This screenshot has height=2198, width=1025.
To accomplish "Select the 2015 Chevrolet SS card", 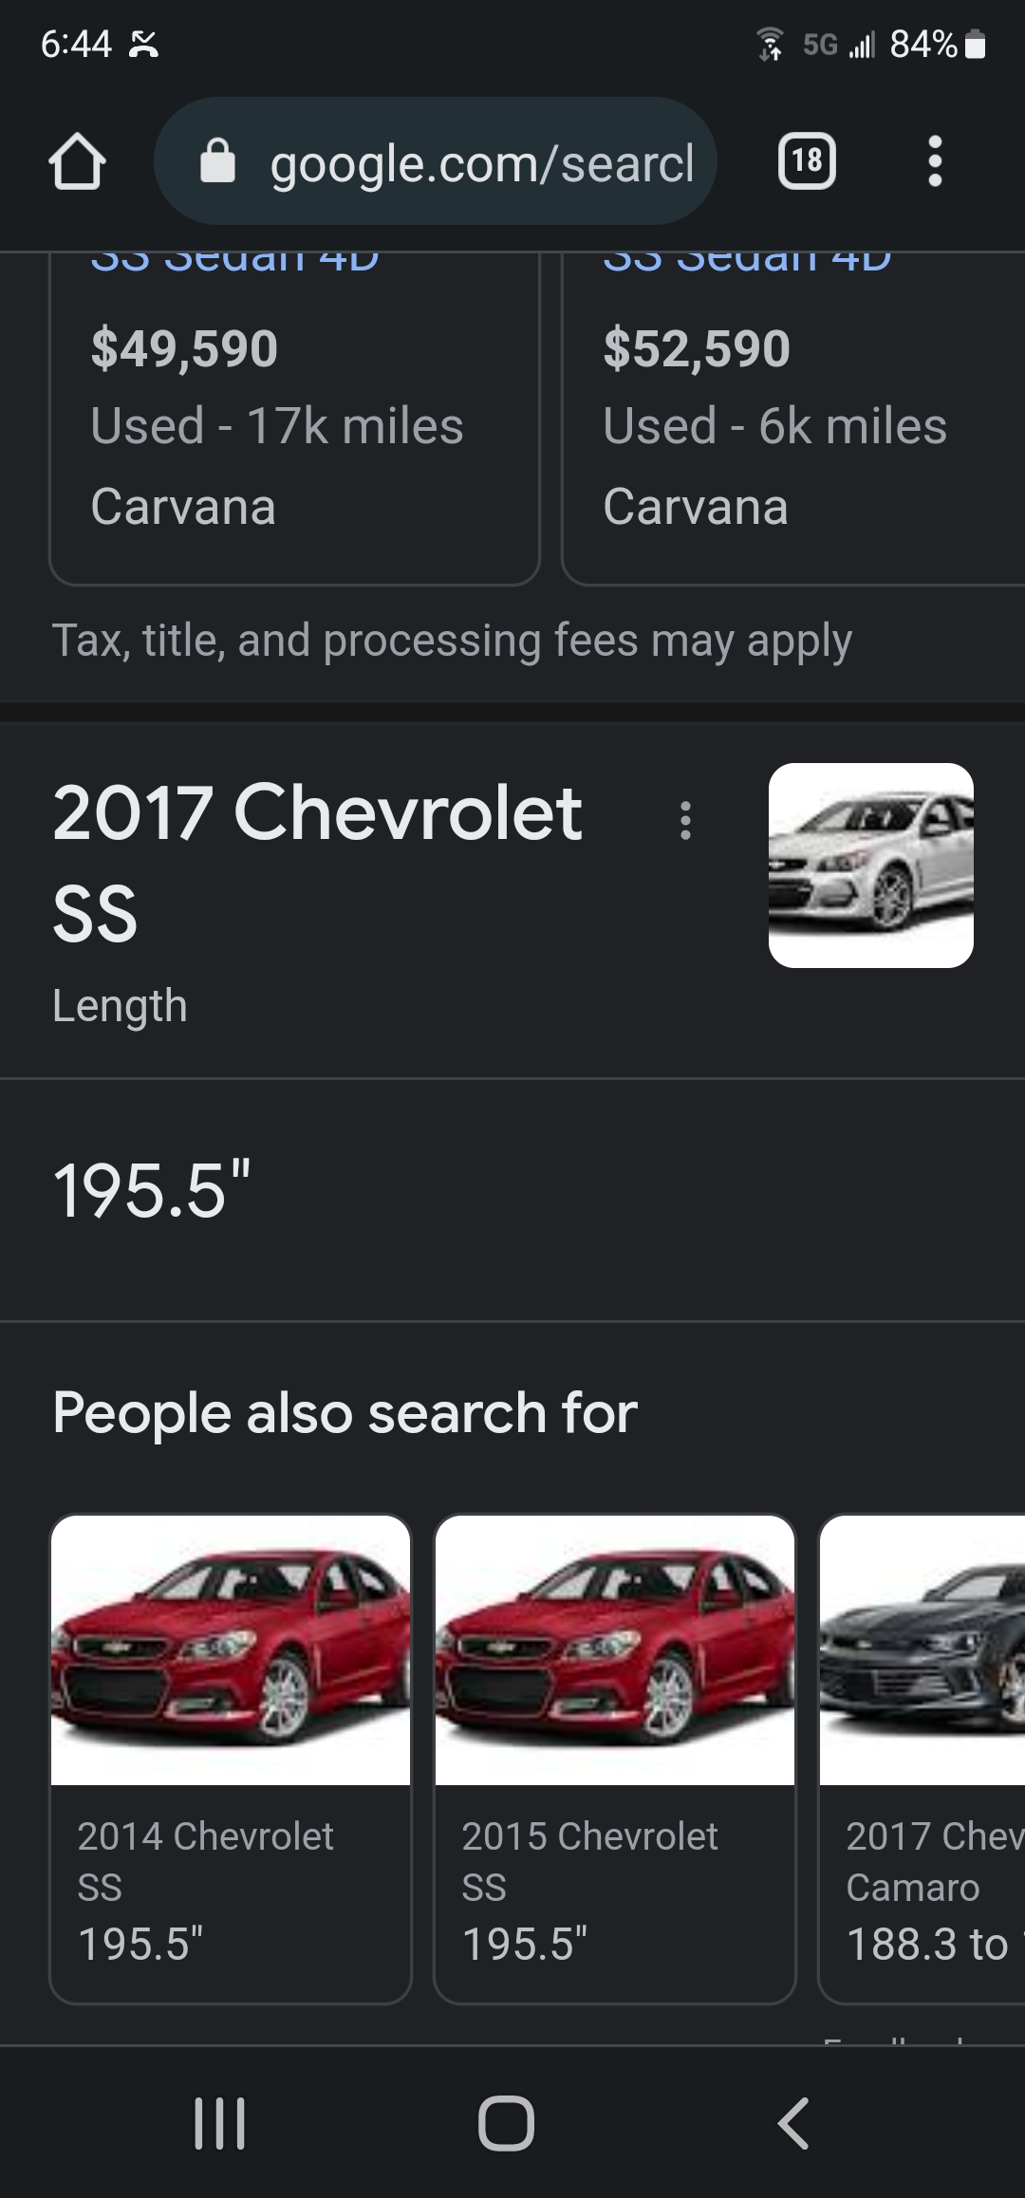I will (x=614, y=1758).
